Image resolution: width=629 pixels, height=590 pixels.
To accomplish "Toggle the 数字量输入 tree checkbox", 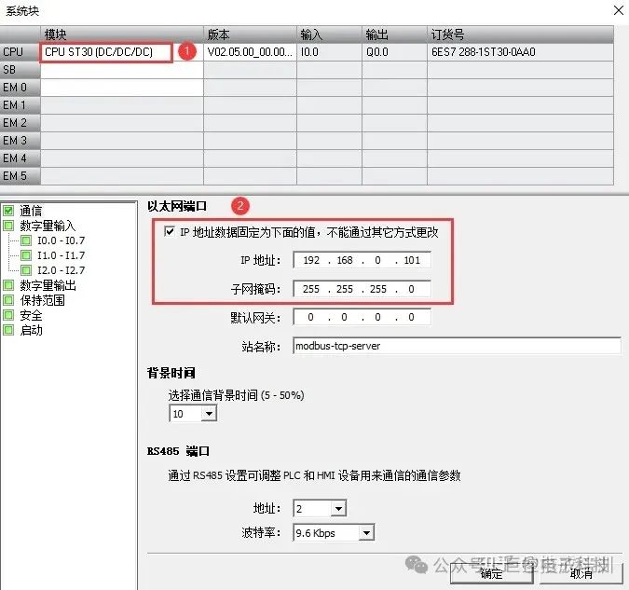I will point(8,226).
